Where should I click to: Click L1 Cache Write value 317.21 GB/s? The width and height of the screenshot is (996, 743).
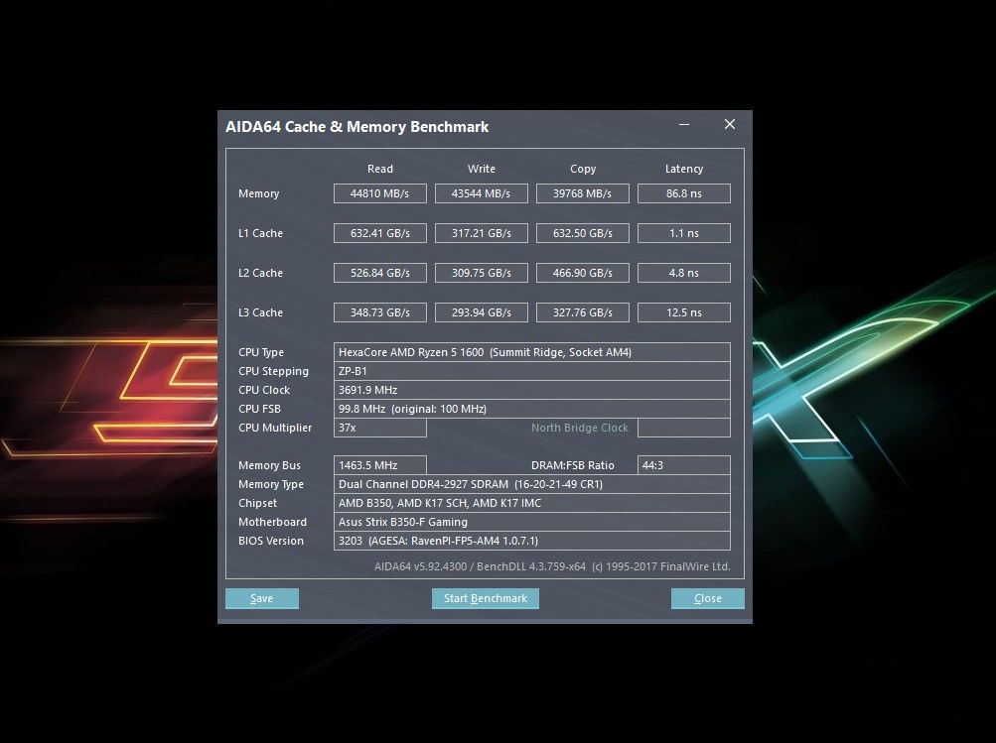pos(481,233)
